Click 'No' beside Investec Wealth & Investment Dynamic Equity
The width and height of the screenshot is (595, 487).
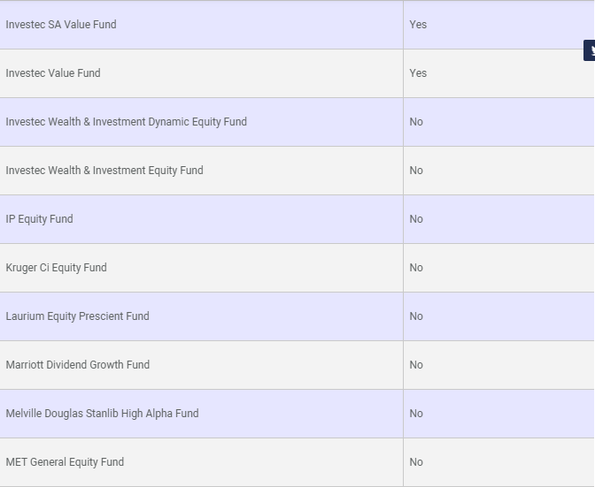point(416,122)
